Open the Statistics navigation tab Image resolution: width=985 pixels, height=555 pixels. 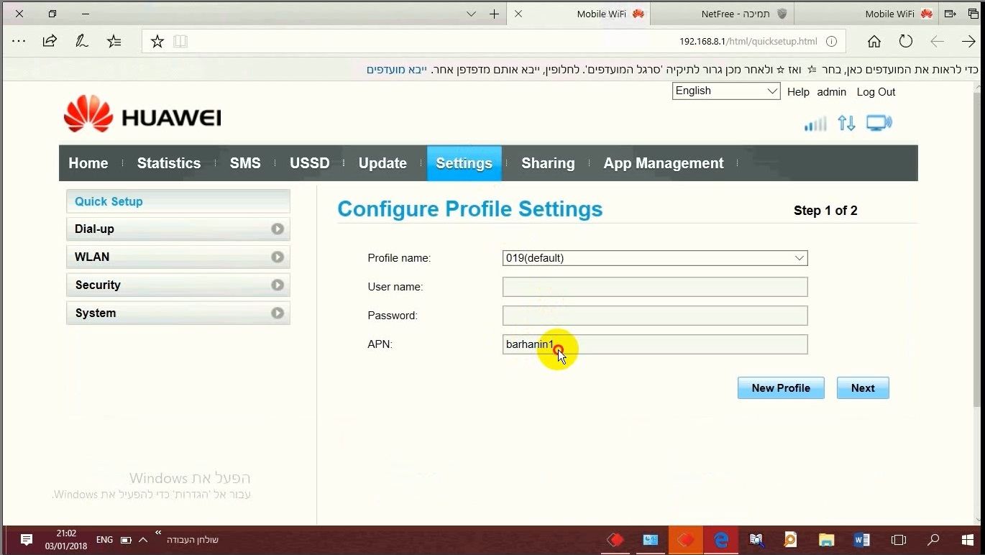point(169,163)
